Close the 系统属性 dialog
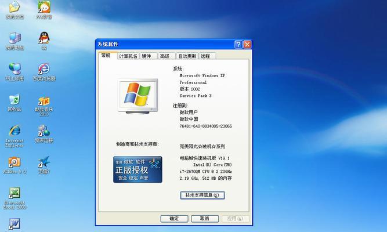This screenshot has height=232, width=387. tap(247, 45)
